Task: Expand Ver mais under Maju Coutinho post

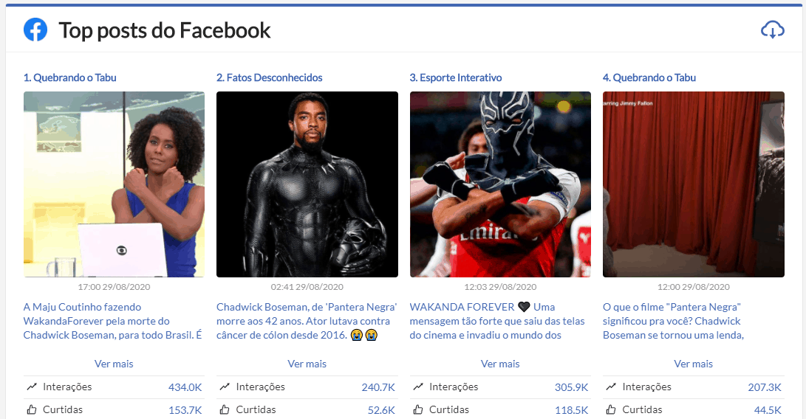Action: (x=114, y=364)
